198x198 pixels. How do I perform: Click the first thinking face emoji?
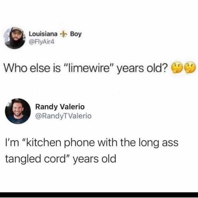177,68
